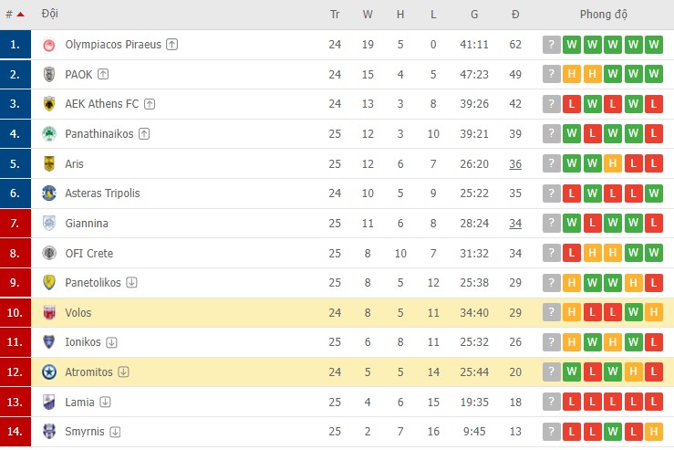Viewport: 674px width, 450px height.
Task: Sort standings by the Đ points column
Action: pos(515,15)
